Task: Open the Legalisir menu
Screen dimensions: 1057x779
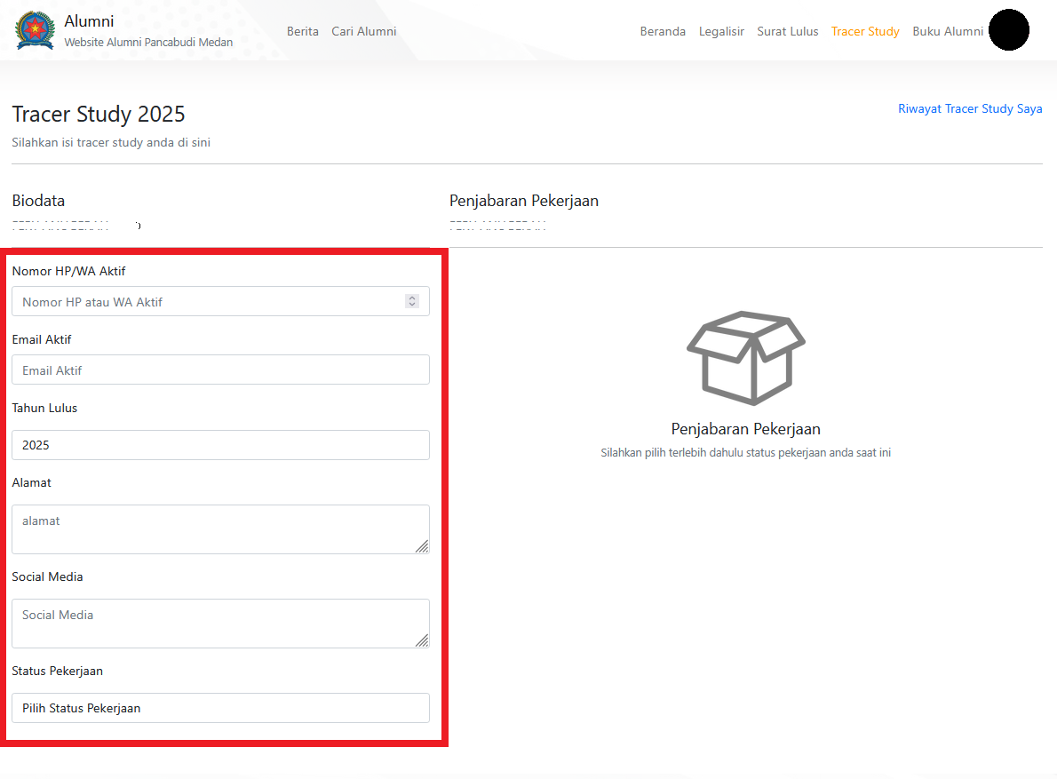Action: [721, 31]
